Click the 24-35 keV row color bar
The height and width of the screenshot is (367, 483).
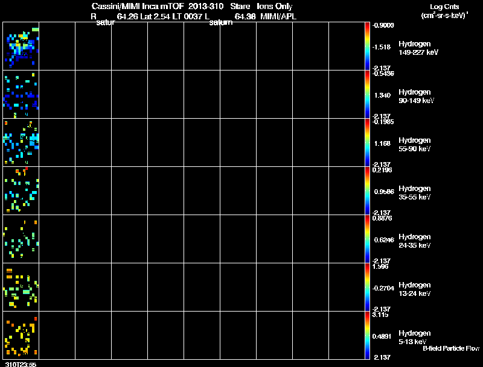point(367,239)
